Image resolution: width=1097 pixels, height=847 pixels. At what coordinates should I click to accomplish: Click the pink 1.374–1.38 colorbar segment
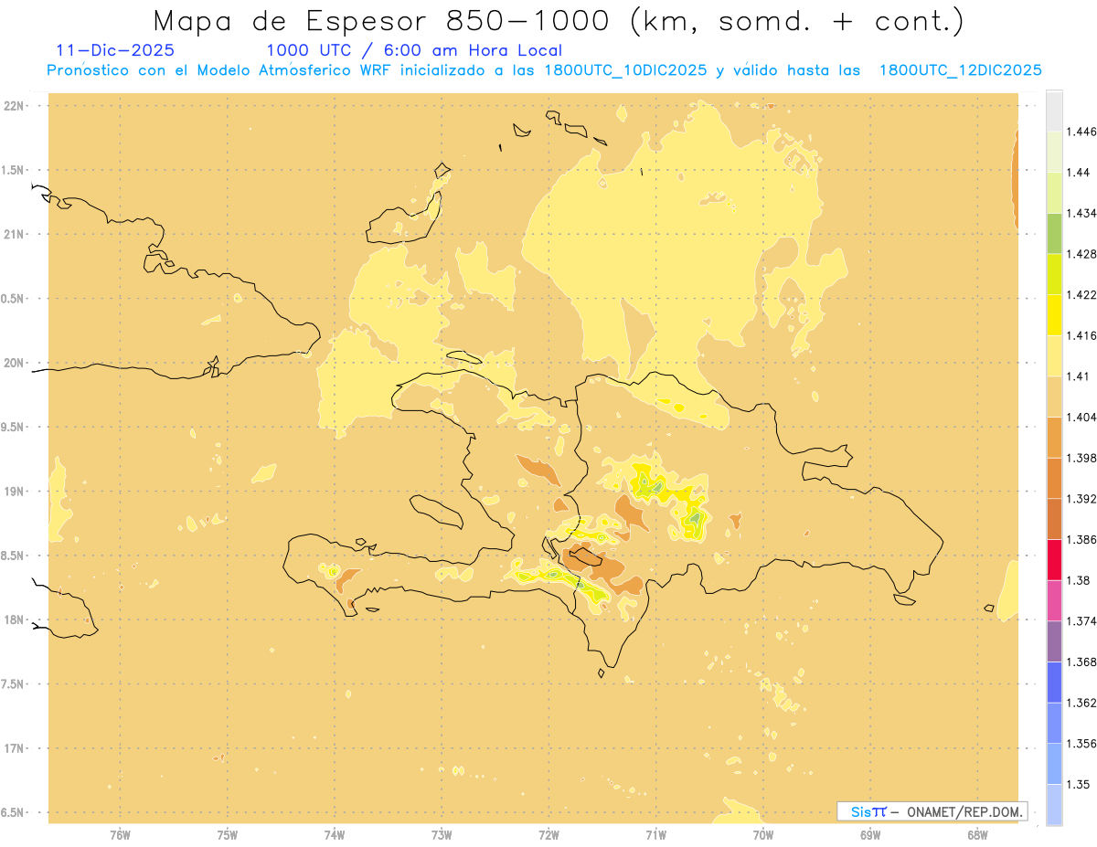(1054, 600)
